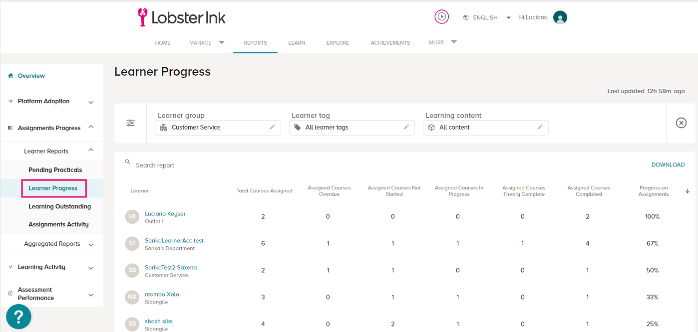Select Learner Progress in the sidebar
The height and width of the screenshot is (332, 698).
click(53, 188)
